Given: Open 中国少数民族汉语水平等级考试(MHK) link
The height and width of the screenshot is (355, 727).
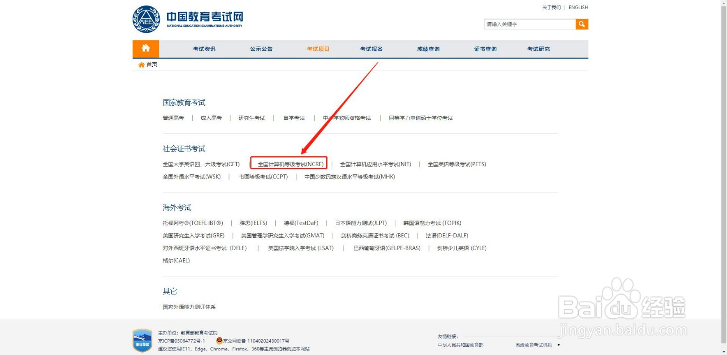Looking at the screenshot, I should click(350, 177).
